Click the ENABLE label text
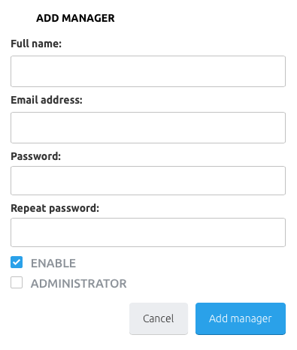297x350 pixels. pos(53,264)
